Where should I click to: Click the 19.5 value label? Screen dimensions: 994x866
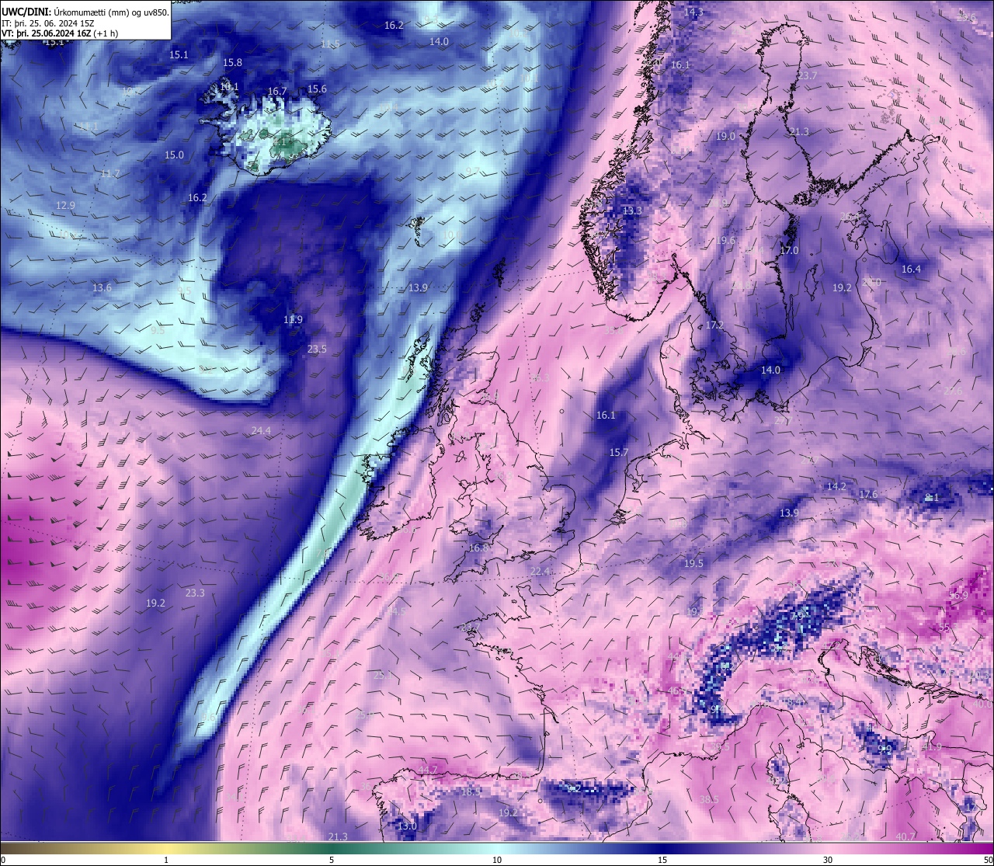(x=693, y=563)
